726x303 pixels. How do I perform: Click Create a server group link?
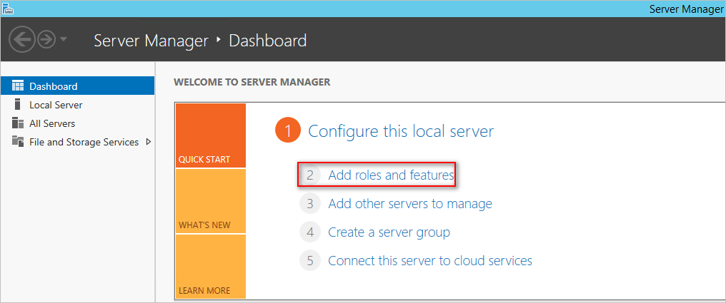pos(389,232)
